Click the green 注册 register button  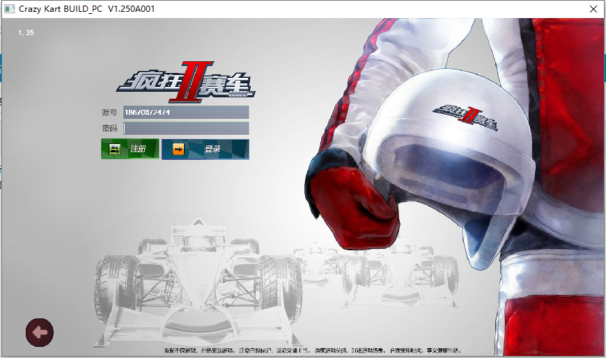[130, 149]
